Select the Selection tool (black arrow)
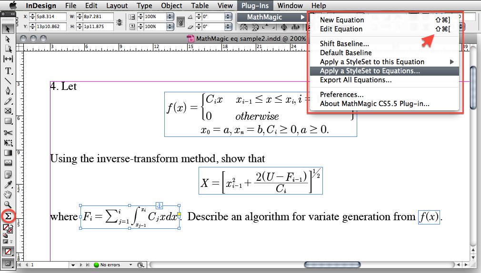 click(8, 29)
